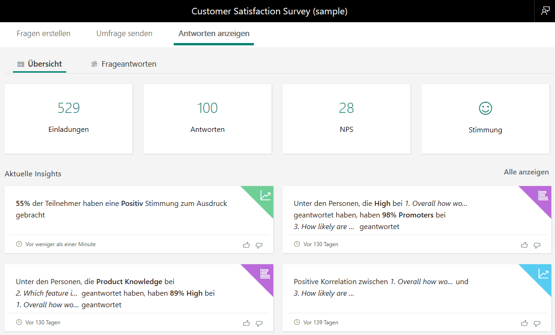
Task: Dislike the 55% Positiv Stimmung insight
Action: [259, 245]
